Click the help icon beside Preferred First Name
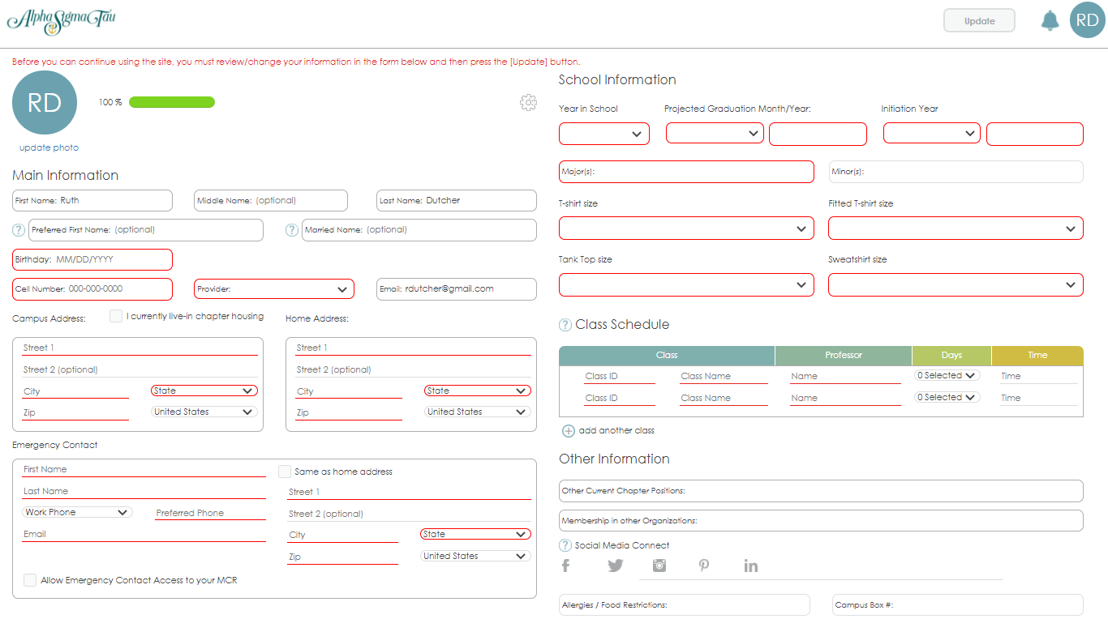This screenshot has height=619, width=1108. coord(19,230)
